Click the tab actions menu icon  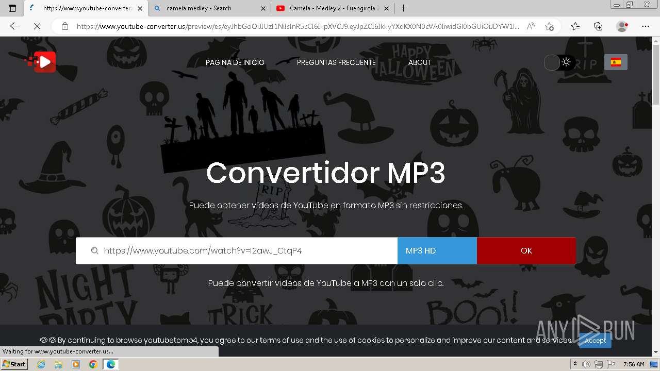click(x=12, y=8)
